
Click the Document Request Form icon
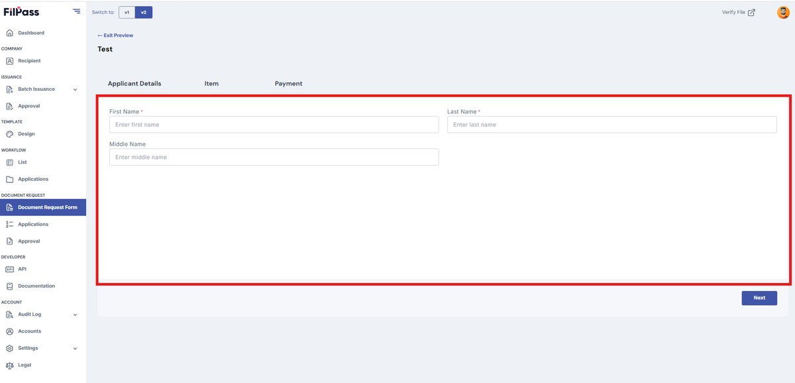click(x=9, y=207)
